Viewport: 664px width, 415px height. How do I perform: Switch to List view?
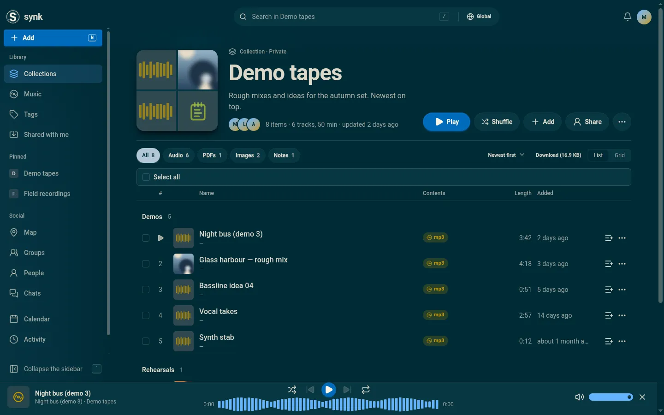(x=598, y=155)
